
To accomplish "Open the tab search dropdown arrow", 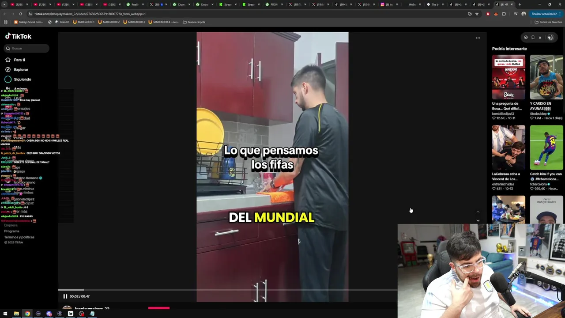I will 4,4.
